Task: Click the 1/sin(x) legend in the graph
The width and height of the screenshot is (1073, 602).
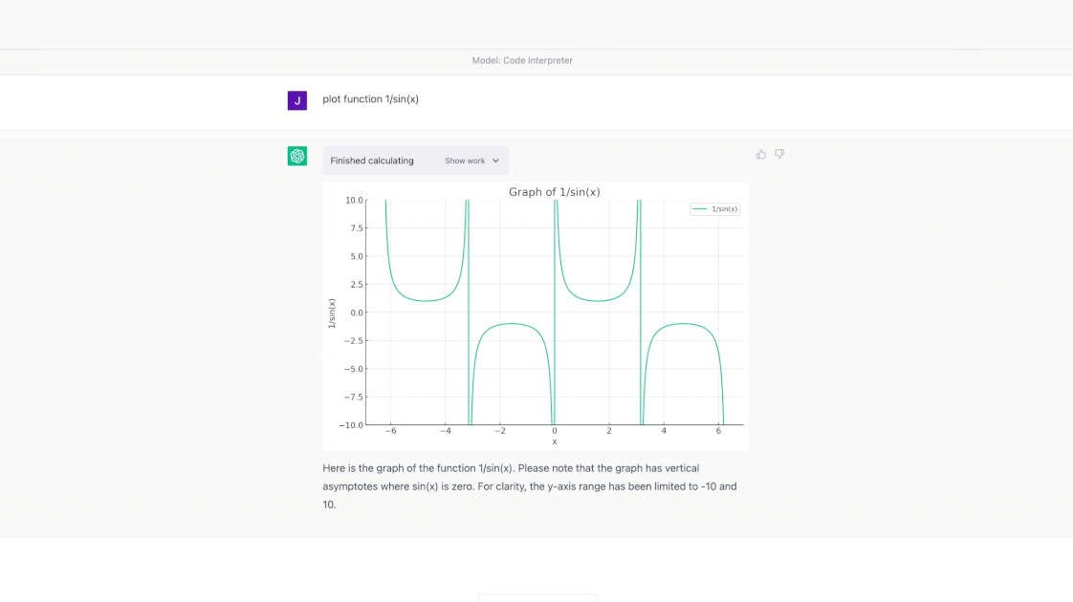Action: pyautogui.click(x=713, y=207)
